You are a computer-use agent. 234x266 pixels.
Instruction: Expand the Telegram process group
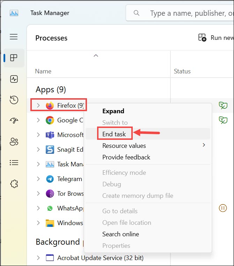pos(38,179)
